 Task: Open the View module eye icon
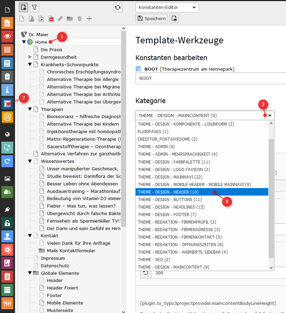(x=7, y=36)
